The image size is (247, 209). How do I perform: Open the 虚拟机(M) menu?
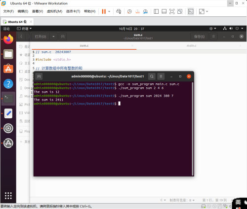[54, 11]
